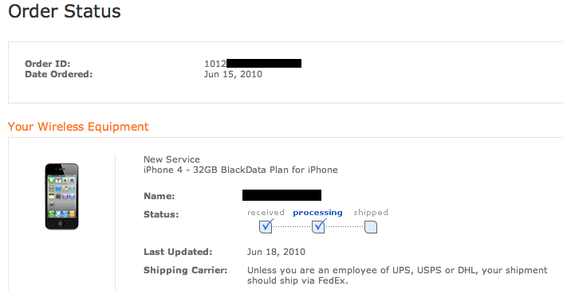Select the 'received' status label
The width and height of the screenshot is (563, 290).
coord(266,213)
